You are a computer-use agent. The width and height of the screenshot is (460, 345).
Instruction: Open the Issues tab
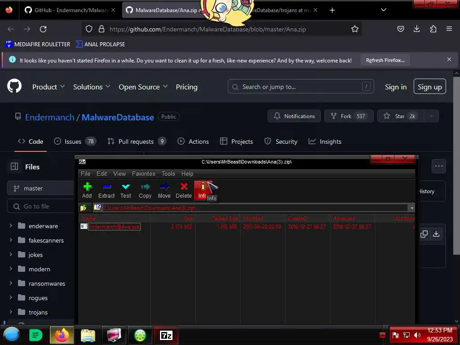[x=75, y=142]
